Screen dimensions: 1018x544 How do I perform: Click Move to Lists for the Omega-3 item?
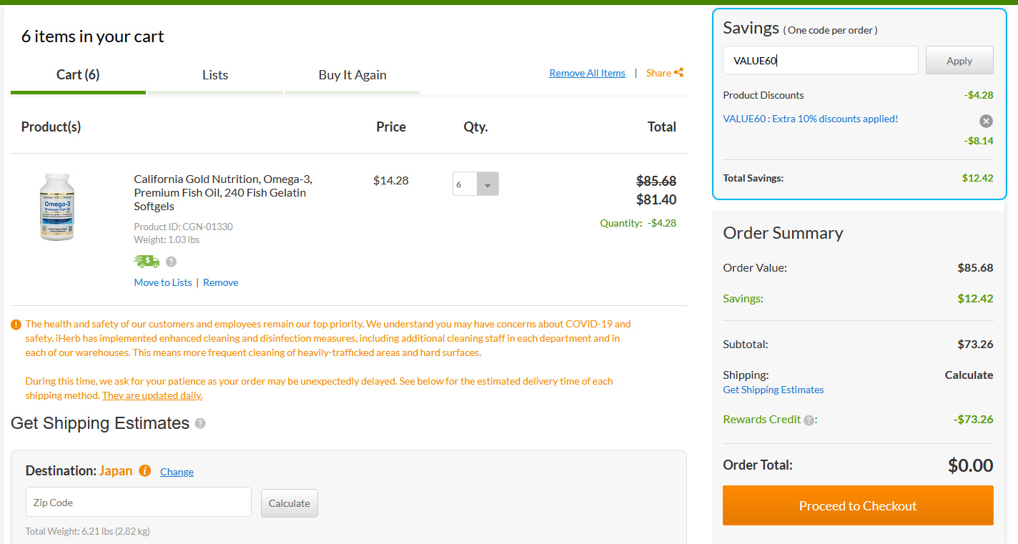[163, 282]
